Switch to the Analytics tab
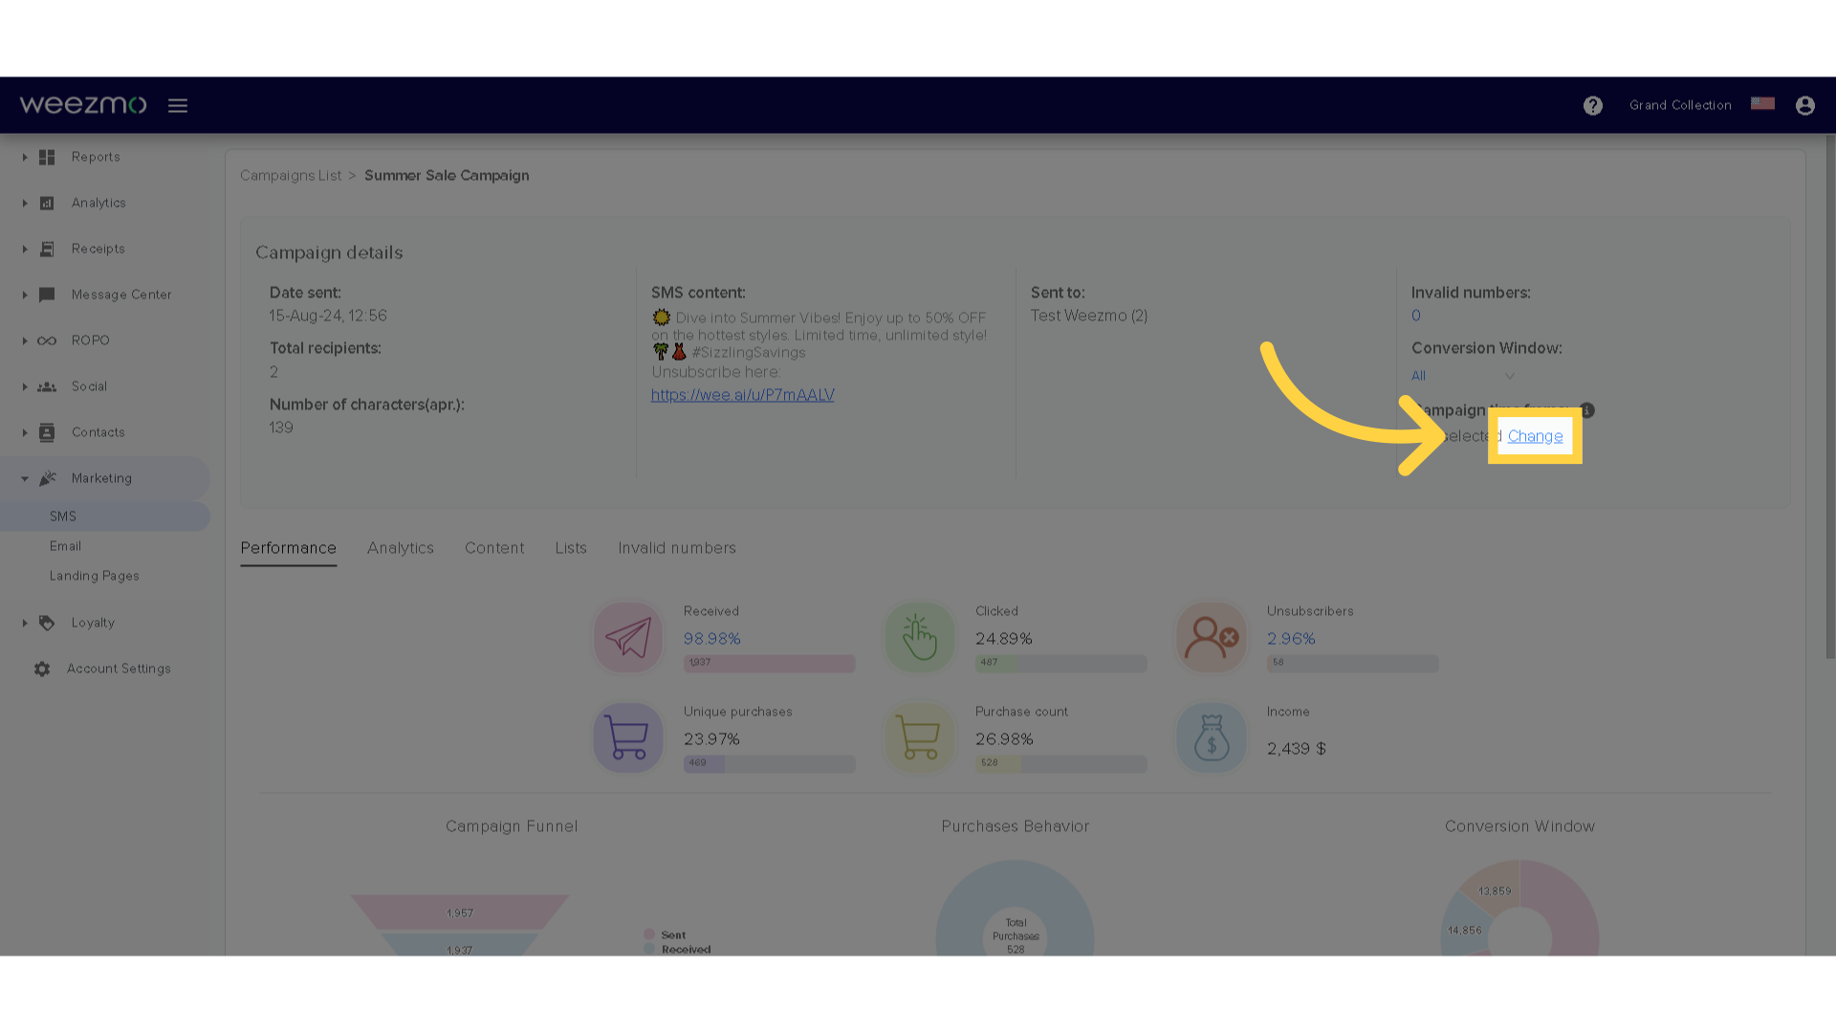This screenshot has height=1033, width=1836. point(401,548)
